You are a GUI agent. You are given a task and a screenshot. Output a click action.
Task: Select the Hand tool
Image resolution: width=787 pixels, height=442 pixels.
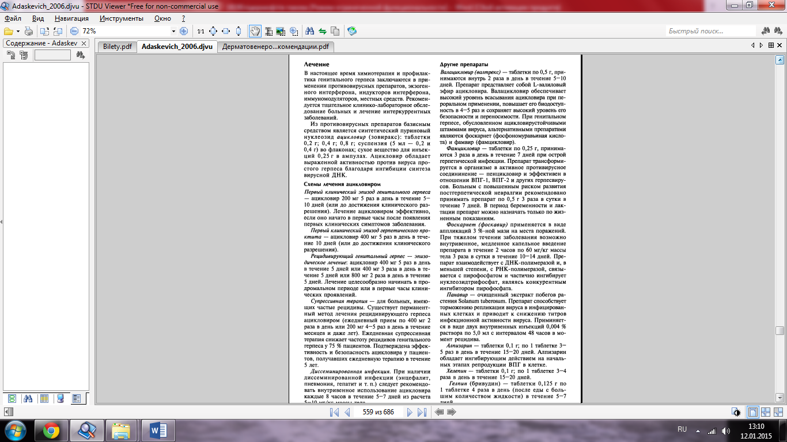[255, 31]
